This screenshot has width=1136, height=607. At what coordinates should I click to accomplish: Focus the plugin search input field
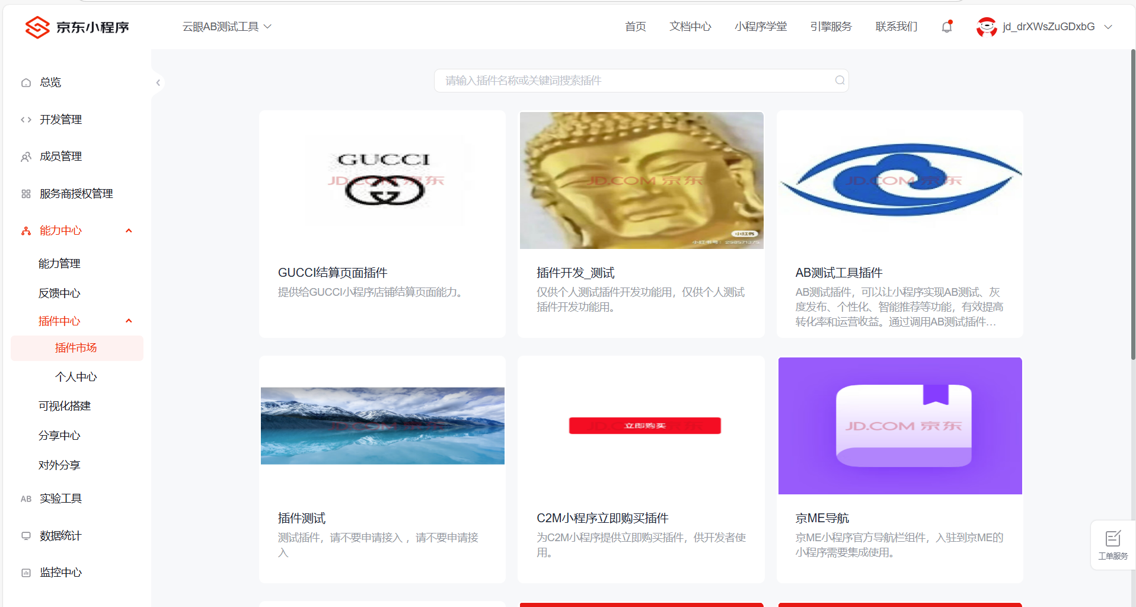pos(641,81)
